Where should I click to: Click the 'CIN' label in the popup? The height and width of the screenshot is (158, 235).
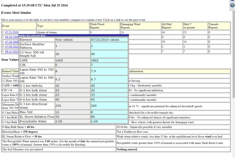click(37, 65)
